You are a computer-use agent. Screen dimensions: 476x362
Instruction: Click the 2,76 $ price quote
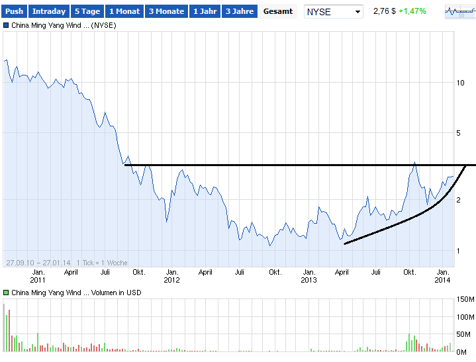(x=383, y=12)
